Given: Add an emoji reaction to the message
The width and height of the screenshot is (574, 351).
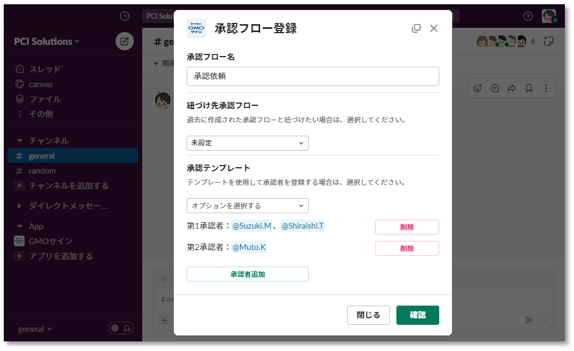Looking at the screenshot, I should click(x=478, y=88).
